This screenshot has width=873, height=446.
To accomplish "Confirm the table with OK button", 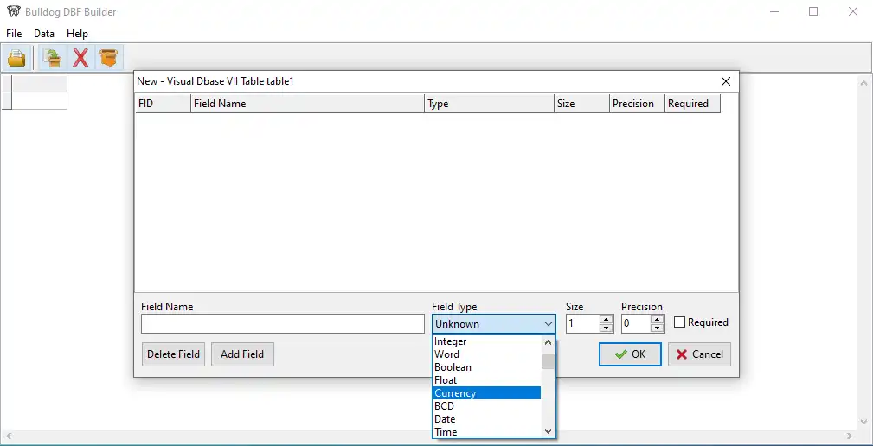I will 630,354.
